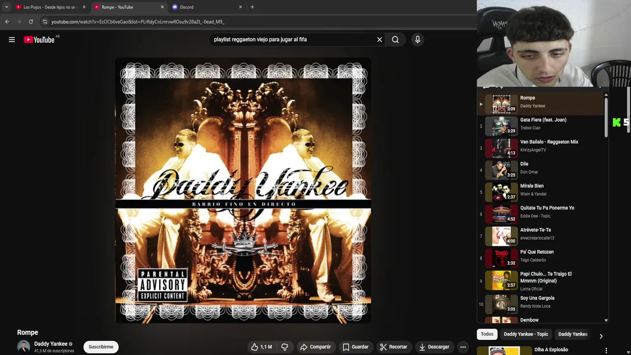Activate voice search microphone
The width and height of the screenshot is (631, 355).
pos(418,39)
